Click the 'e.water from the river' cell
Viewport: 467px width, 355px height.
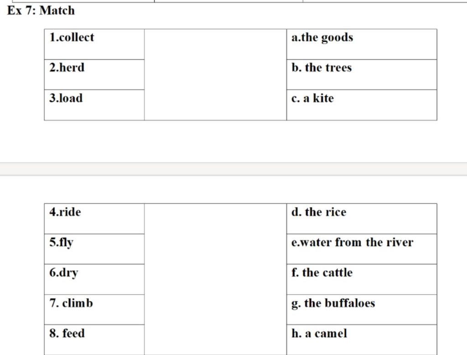tap(362, 249)
